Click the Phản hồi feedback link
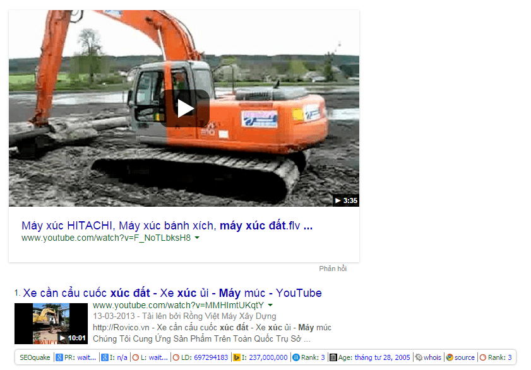The width and height of the screenshot is (531, 370). tap(333, 269)
